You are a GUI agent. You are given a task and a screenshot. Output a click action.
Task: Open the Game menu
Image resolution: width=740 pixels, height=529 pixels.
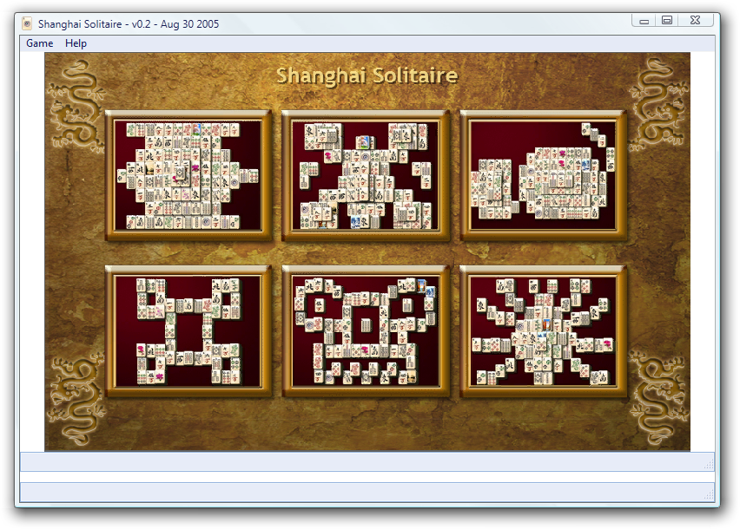click(x=40, y=43)
